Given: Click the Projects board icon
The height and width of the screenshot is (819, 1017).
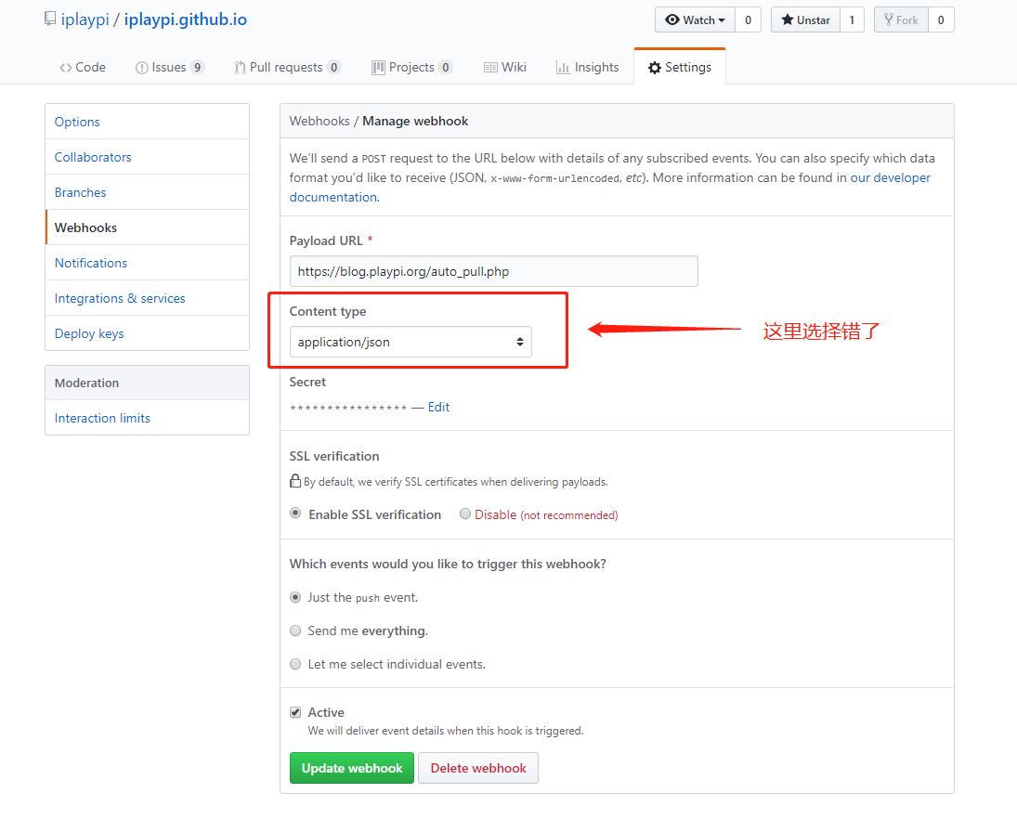Looking at the screenshot, I should click(378, 68).
